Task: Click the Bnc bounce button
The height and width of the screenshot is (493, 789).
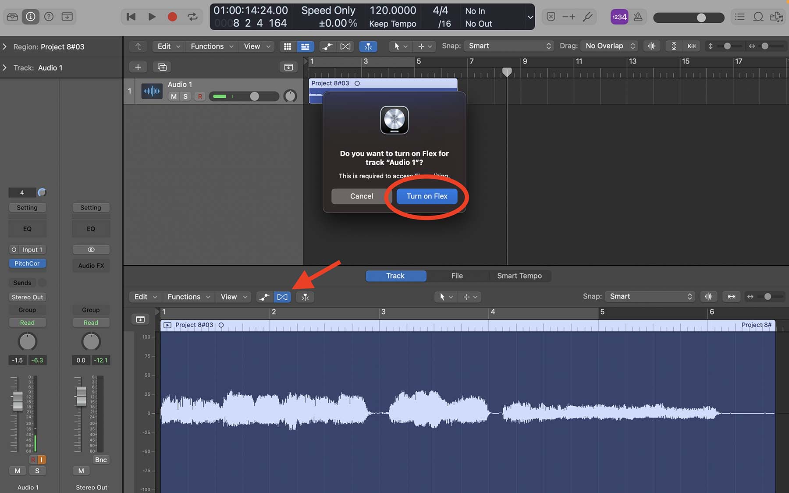Action: click(x=101, y=460)
